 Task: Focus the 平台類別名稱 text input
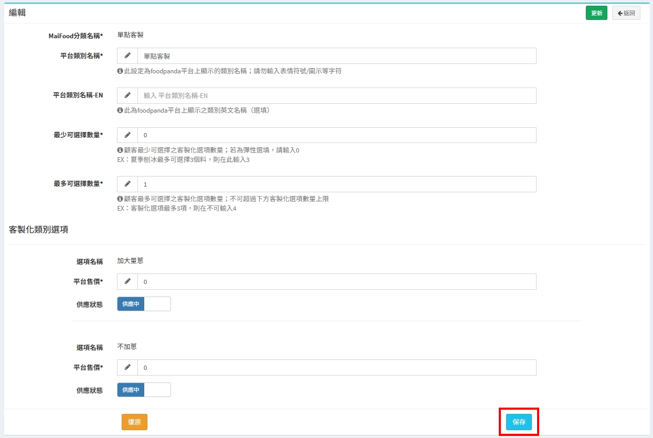point(336,56)
